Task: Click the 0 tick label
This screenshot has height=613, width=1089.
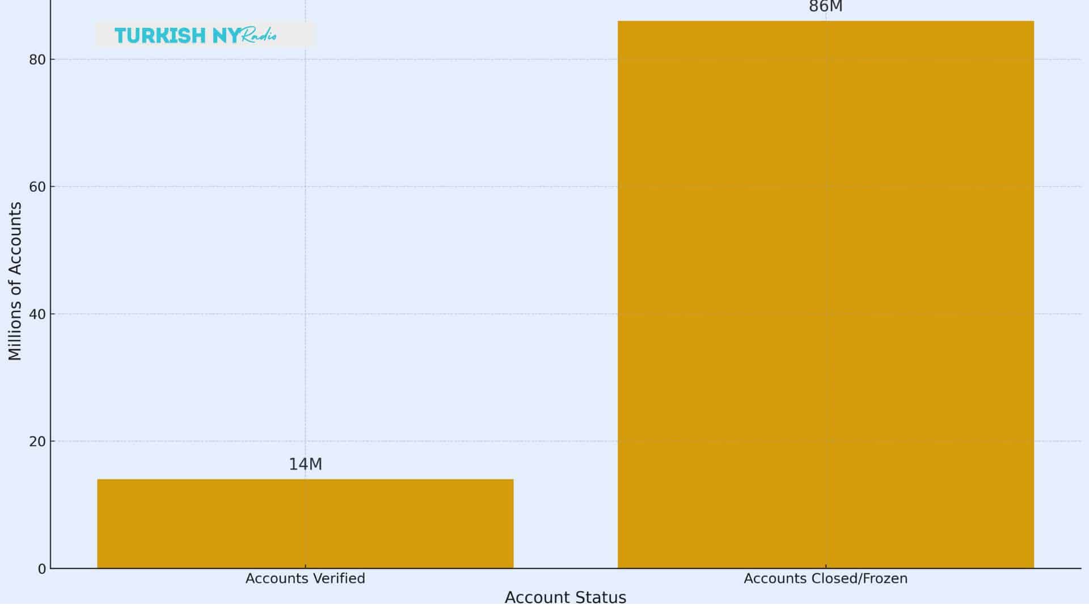Action: point(41,568)
